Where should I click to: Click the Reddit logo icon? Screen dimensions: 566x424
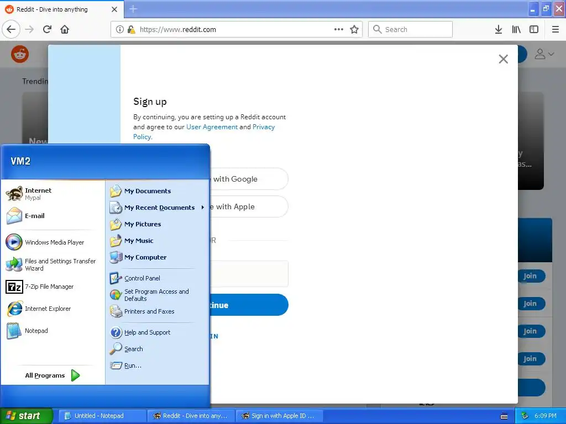coord(20,54)
